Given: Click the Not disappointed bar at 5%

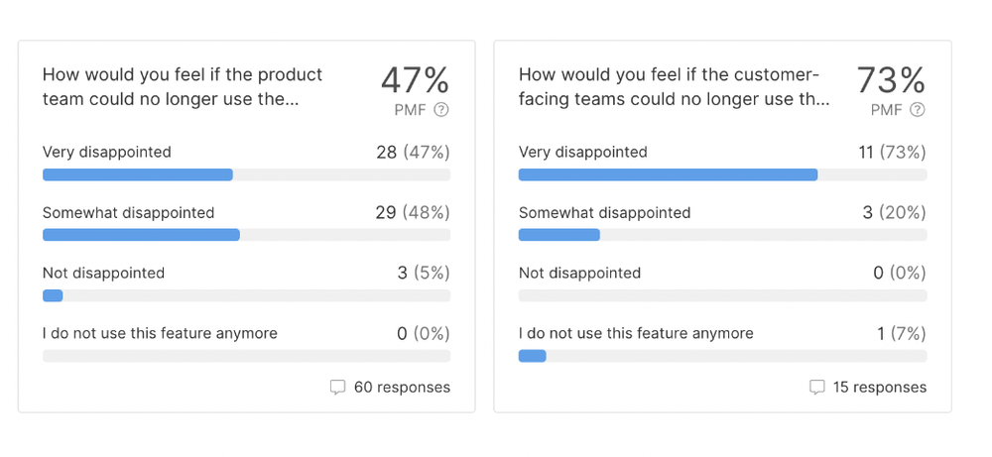Looking at the screenshot, I should (x=53, y=295).
